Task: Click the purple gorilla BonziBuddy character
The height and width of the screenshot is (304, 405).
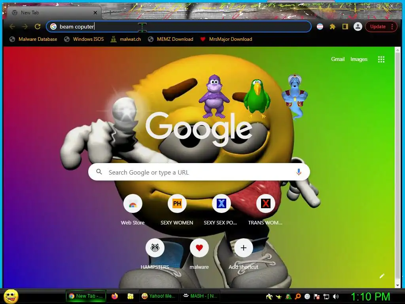Action: (214, 96)
